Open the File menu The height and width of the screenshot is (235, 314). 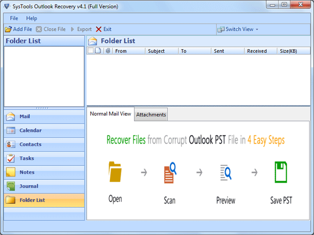(x=14, y=19)
